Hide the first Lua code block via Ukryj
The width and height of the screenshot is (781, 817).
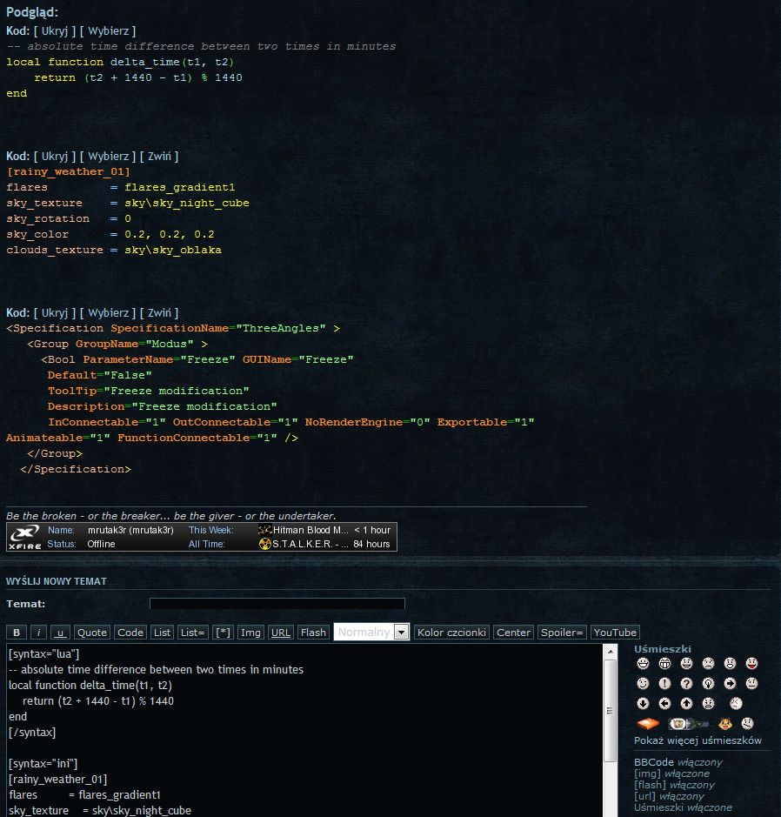(54, 31)
